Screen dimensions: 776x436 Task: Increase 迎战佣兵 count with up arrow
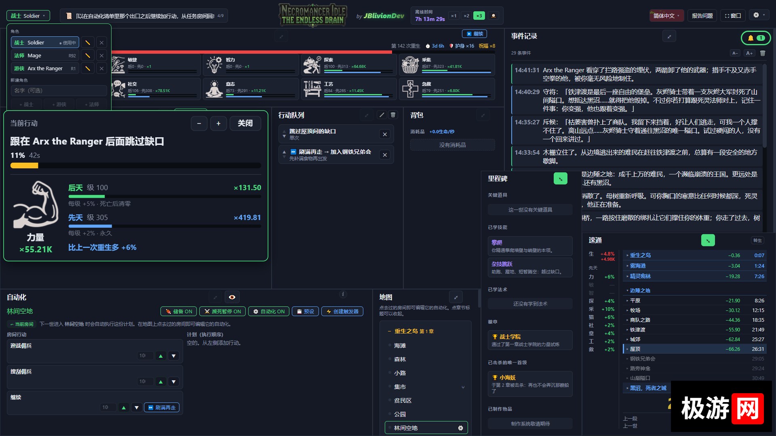click(x=161, y=356)
